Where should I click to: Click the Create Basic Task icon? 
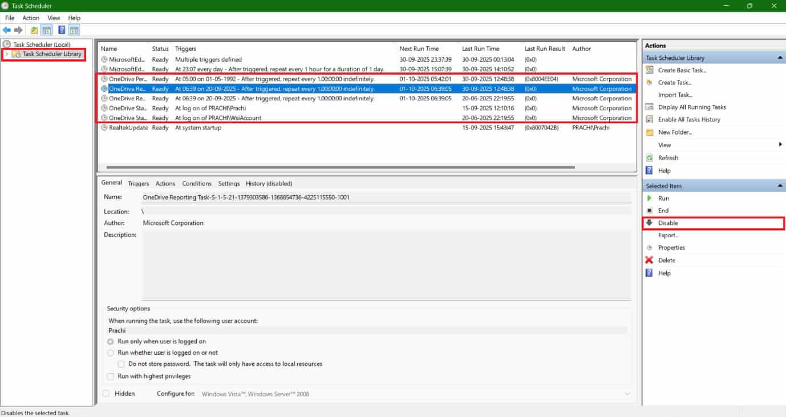pos(649,70)
